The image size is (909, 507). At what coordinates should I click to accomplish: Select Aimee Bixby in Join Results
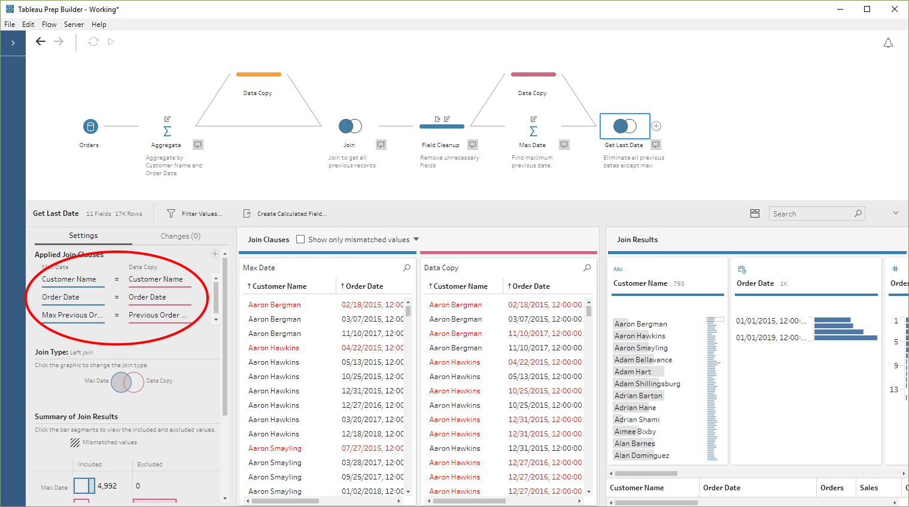click(x=635, y=432)
